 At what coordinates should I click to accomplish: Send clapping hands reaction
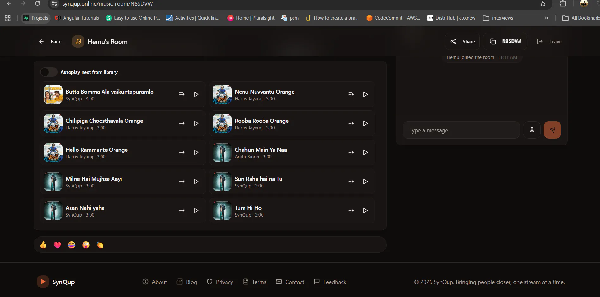pyautogui.click(x=100, y=245)
